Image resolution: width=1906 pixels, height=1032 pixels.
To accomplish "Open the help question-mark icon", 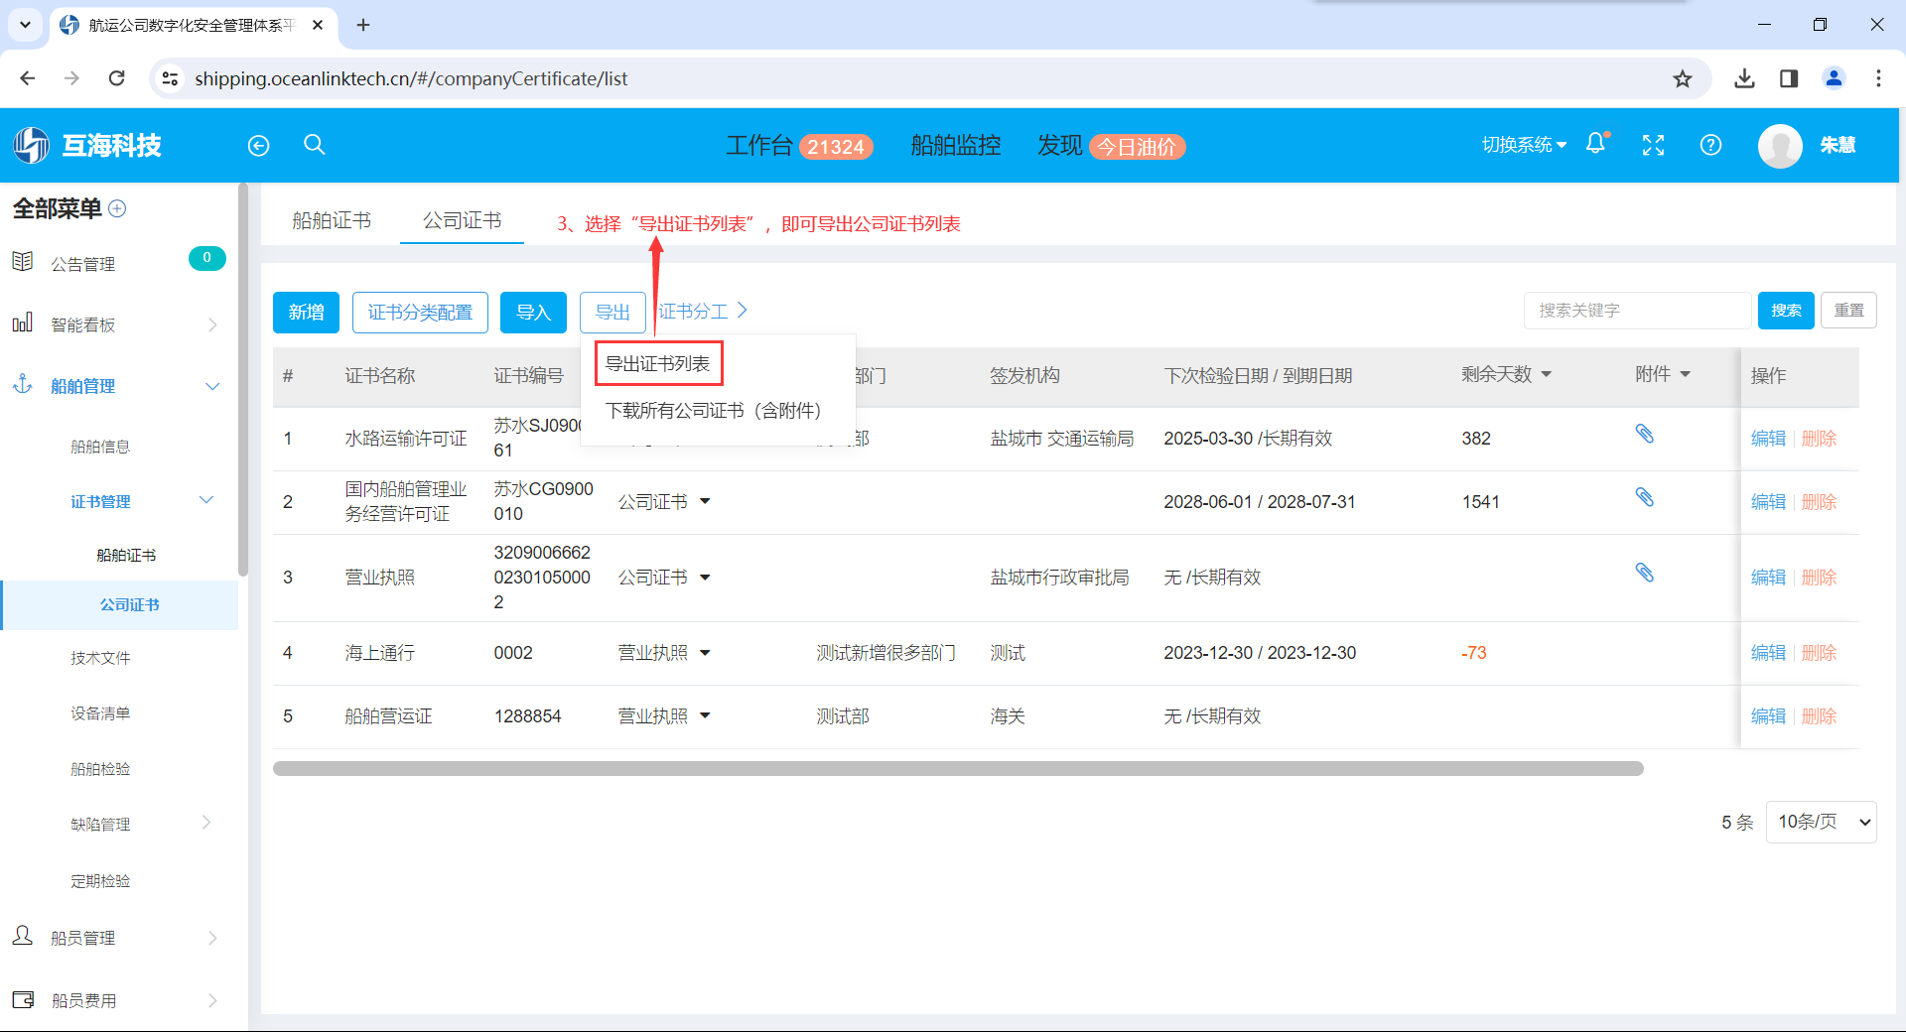I will (x=1710, y=145).
